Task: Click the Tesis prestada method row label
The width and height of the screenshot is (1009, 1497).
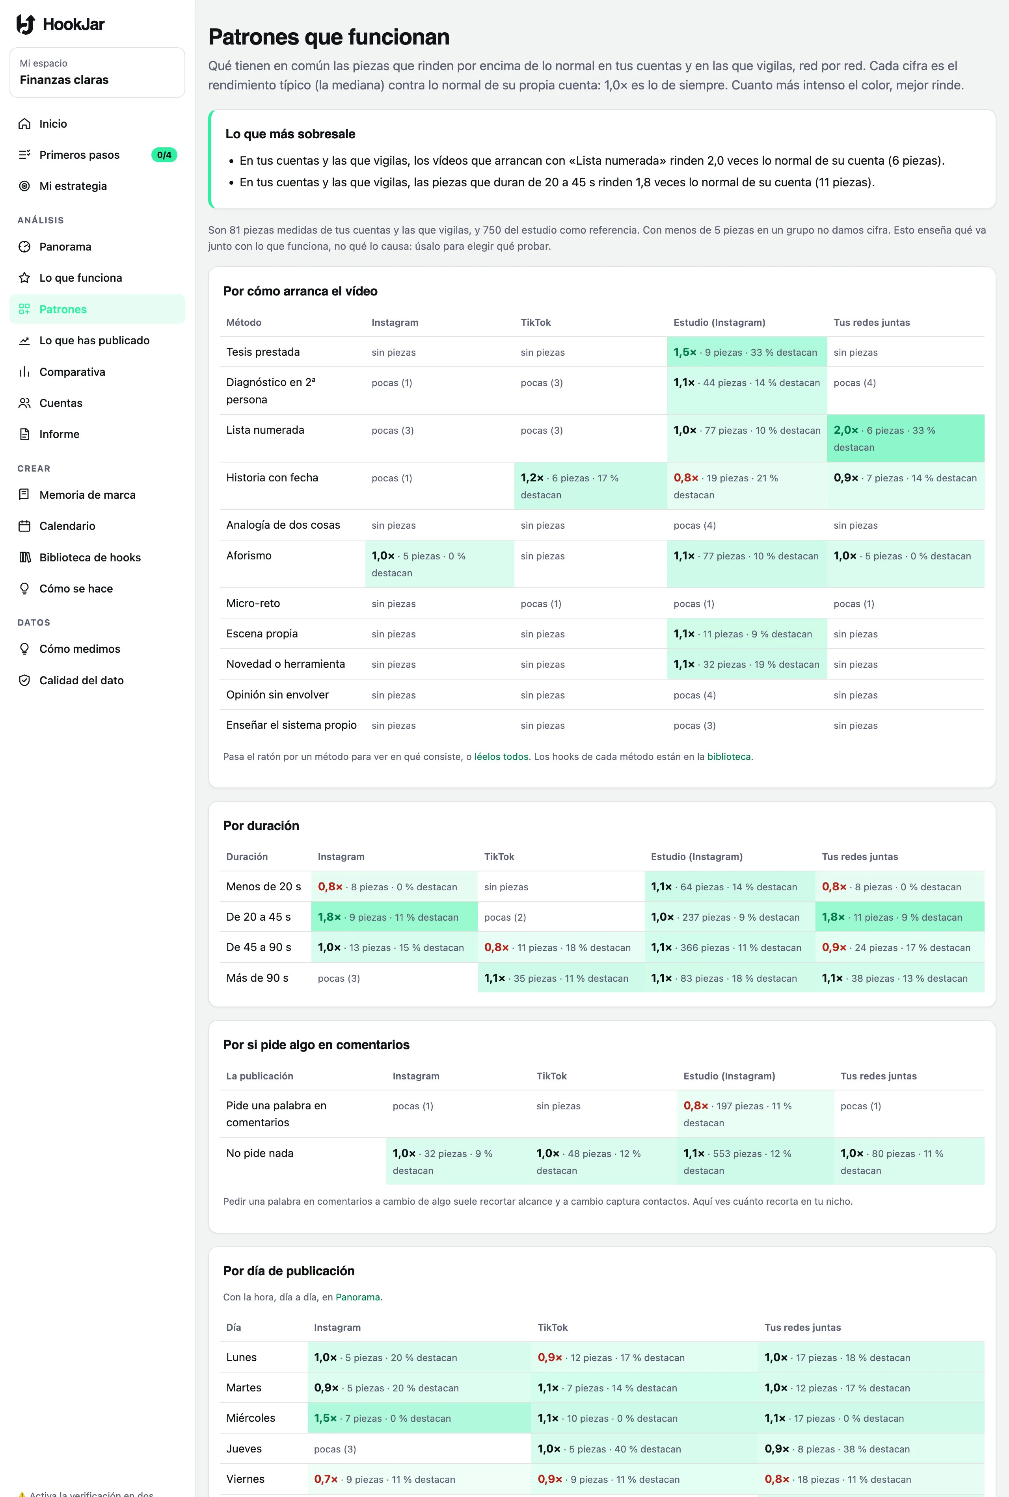Action: pyautogui.click(x=262, y=352)
